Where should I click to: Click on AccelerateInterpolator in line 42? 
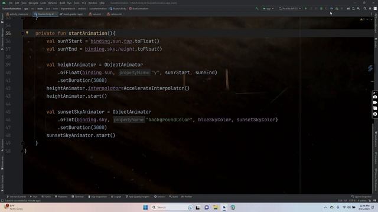(154, 88)
